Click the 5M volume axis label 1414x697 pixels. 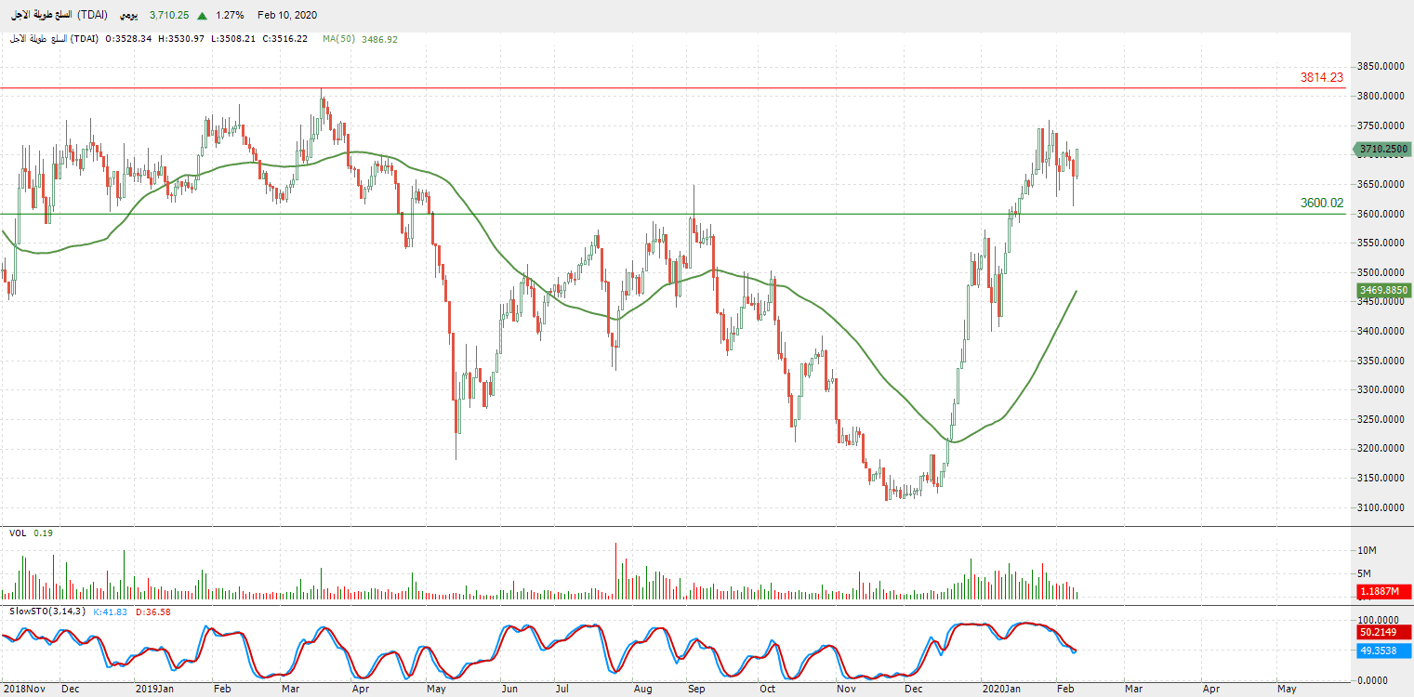coord(1365,573)
